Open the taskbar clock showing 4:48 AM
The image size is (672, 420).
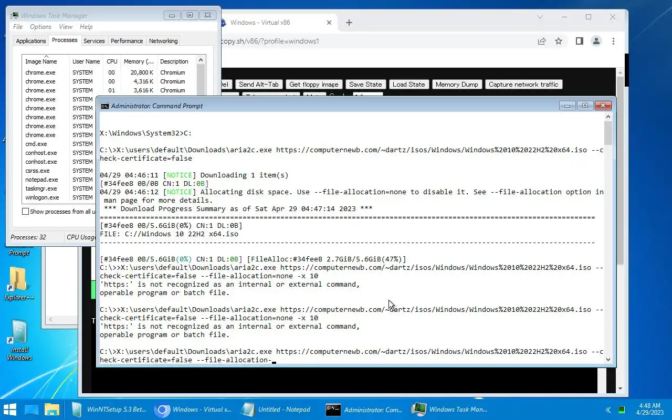click(x=649, y=409)
